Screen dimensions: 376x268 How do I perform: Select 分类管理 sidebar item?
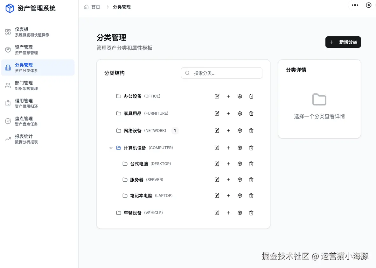click(x=38, y=68)
